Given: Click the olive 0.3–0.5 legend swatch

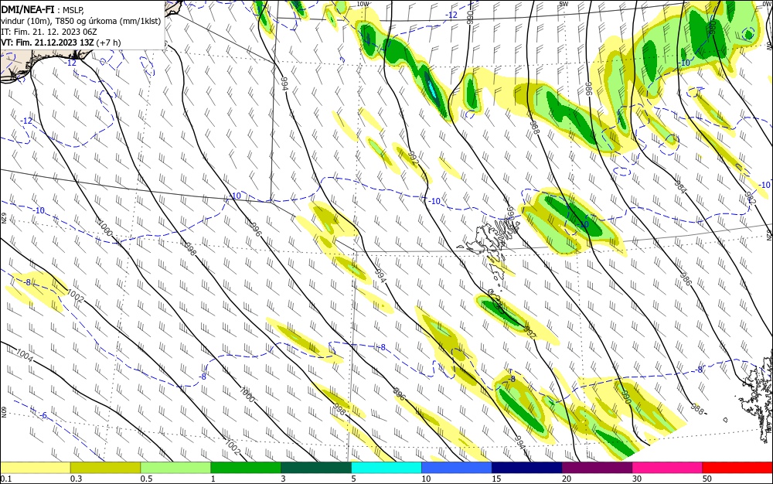Looking at the screenshot, I should (105, 468).
